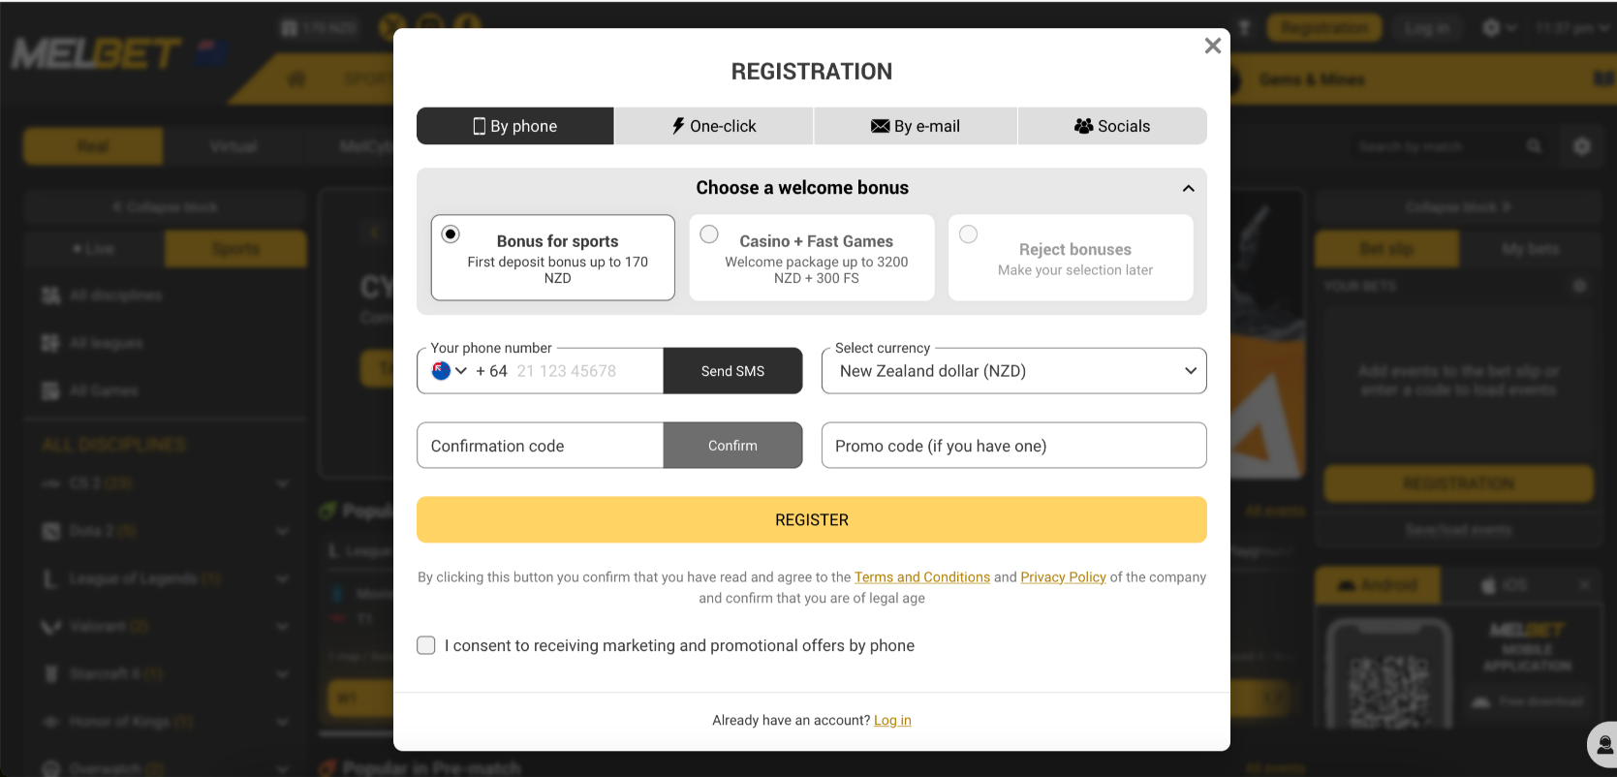This screenshot has width=1617, height=777.
Task: Expand the country code chevron
Action: click(x=461, y=371)
